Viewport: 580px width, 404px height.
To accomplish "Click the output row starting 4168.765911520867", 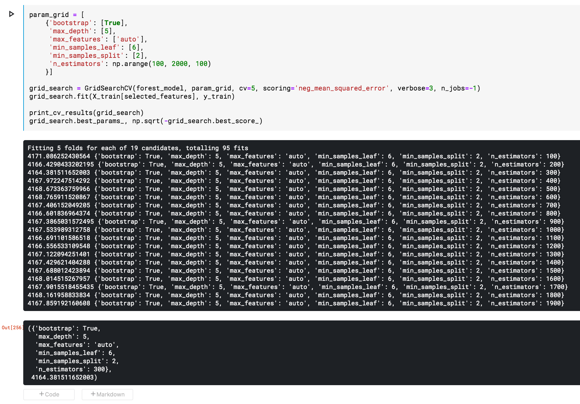I will (294, 197).
